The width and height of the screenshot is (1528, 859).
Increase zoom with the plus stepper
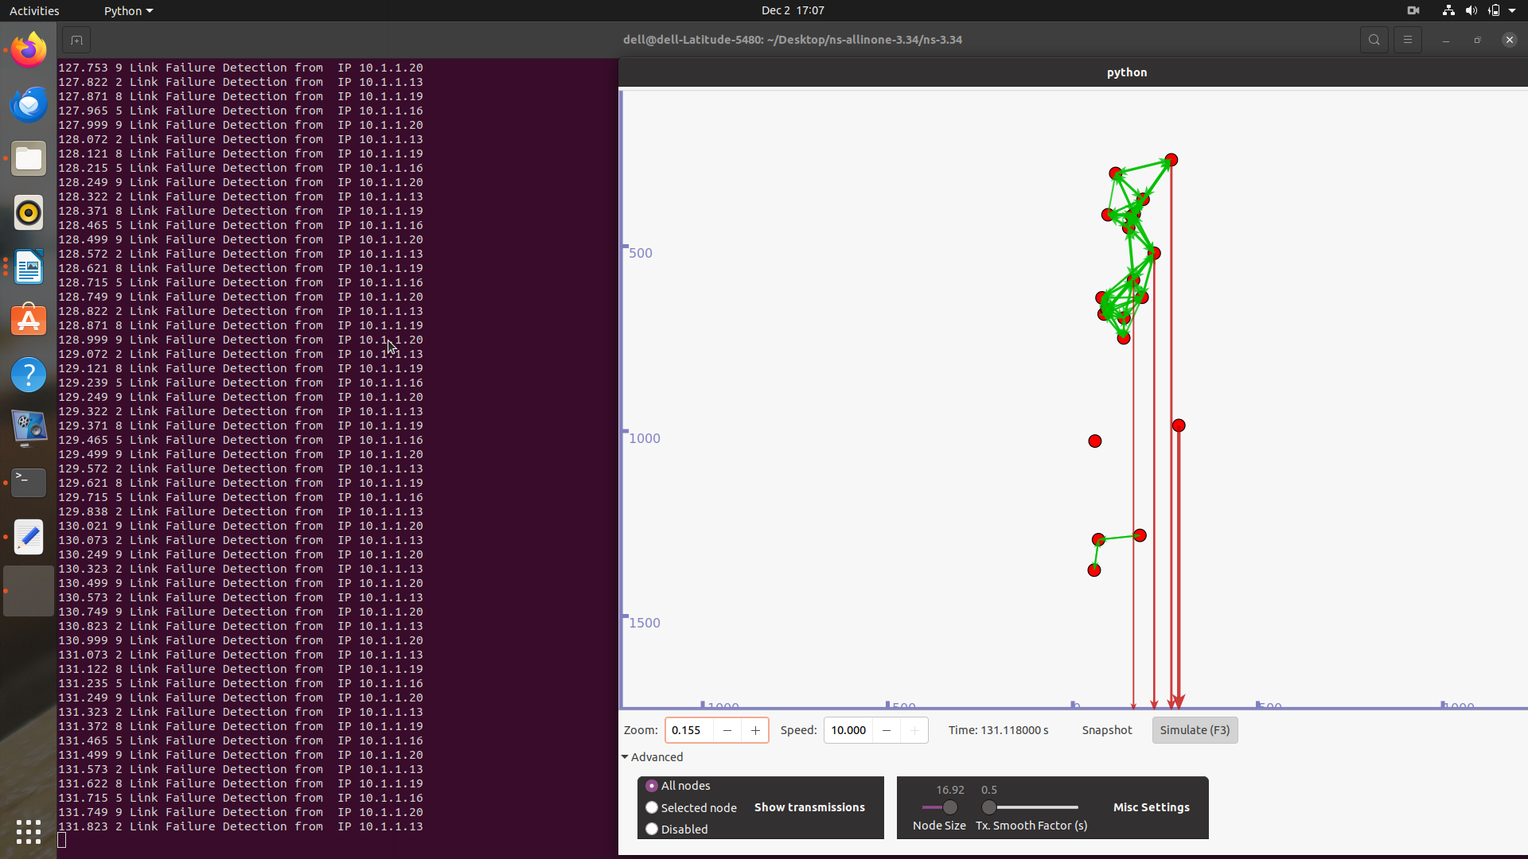pos(755,730)
